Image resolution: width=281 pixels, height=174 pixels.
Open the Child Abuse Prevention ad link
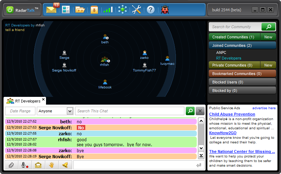click(x=232, y=114)
